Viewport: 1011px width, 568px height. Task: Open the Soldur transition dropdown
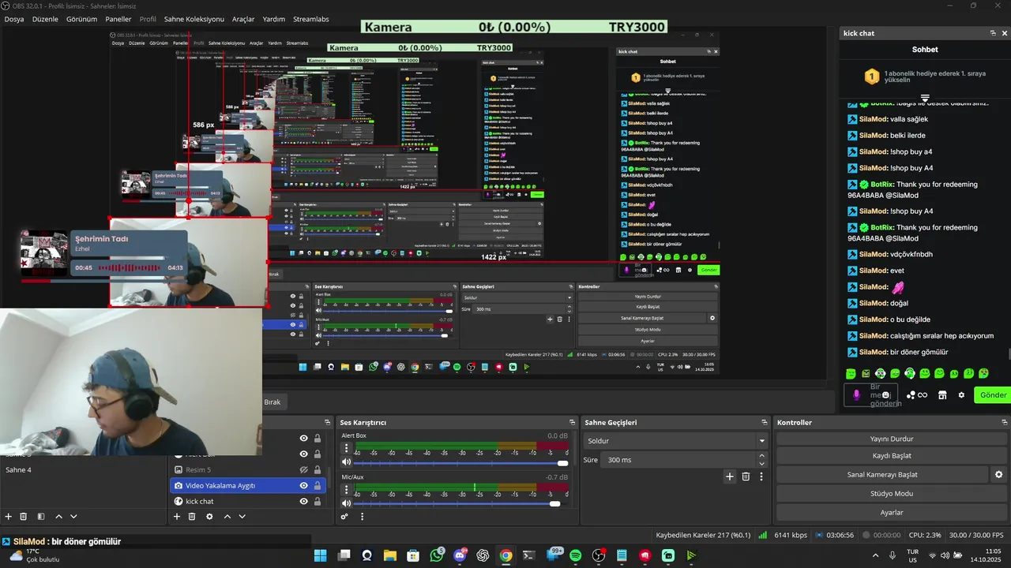(675, 441)
